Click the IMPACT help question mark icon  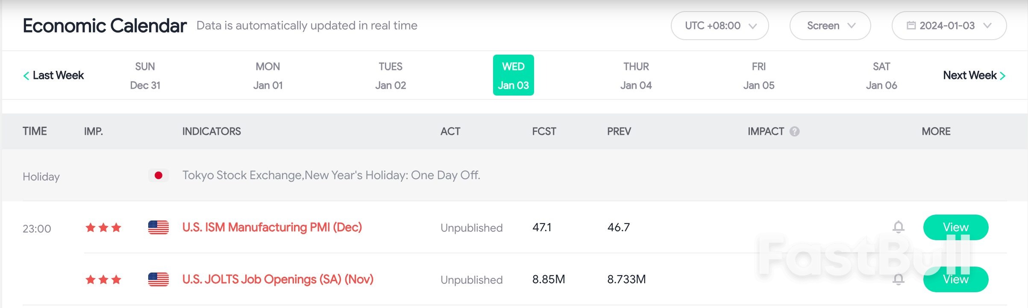click(x=794, y=131)
